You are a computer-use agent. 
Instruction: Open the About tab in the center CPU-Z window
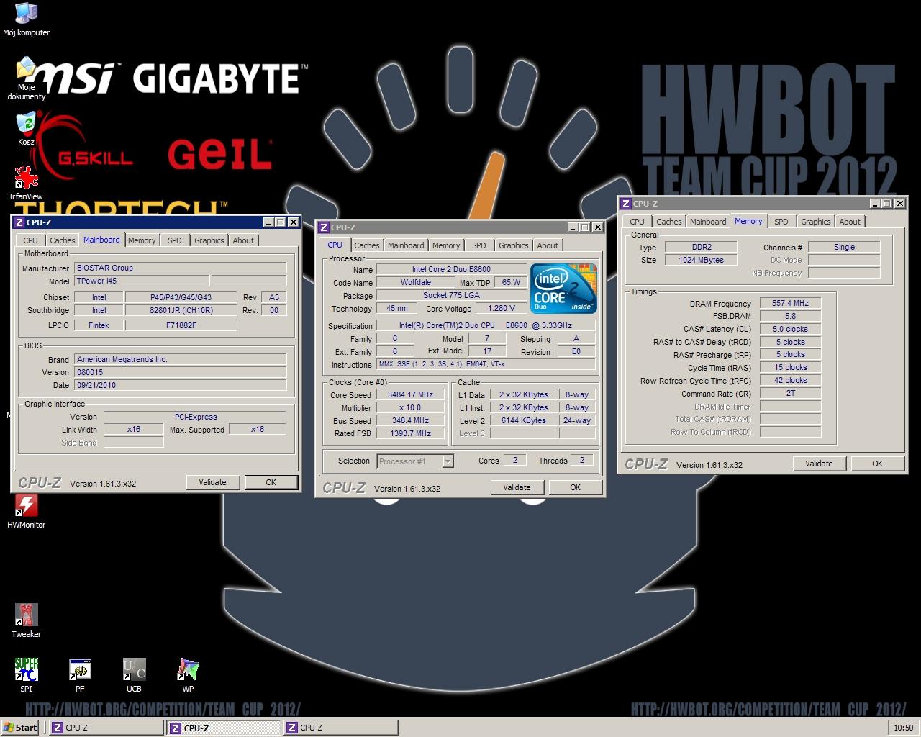pos(548,245)
